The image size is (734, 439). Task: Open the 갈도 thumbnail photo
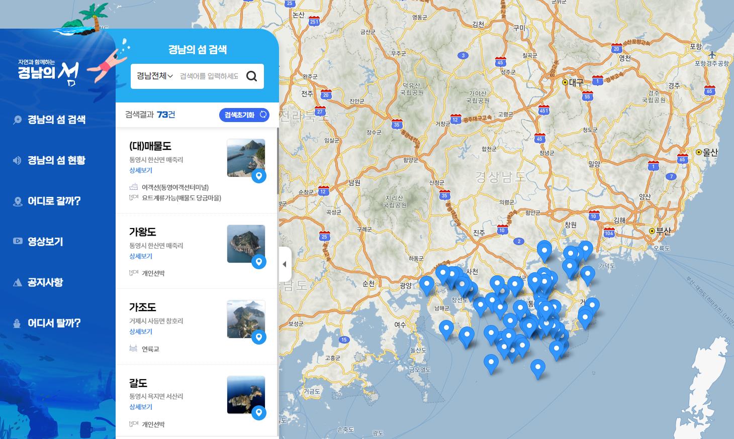[246, 395]
